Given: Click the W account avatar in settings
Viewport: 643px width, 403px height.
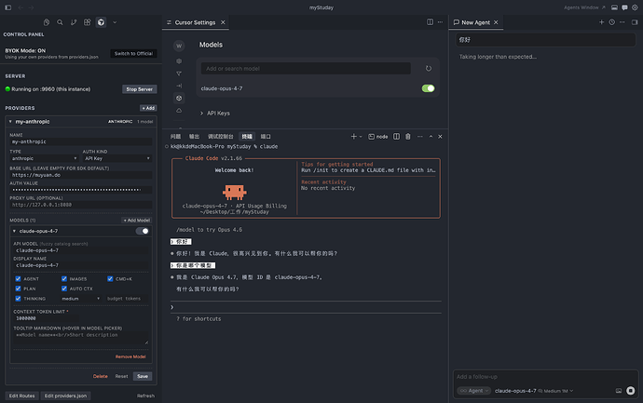Looking at the screenshot, I should click(179, 46).
